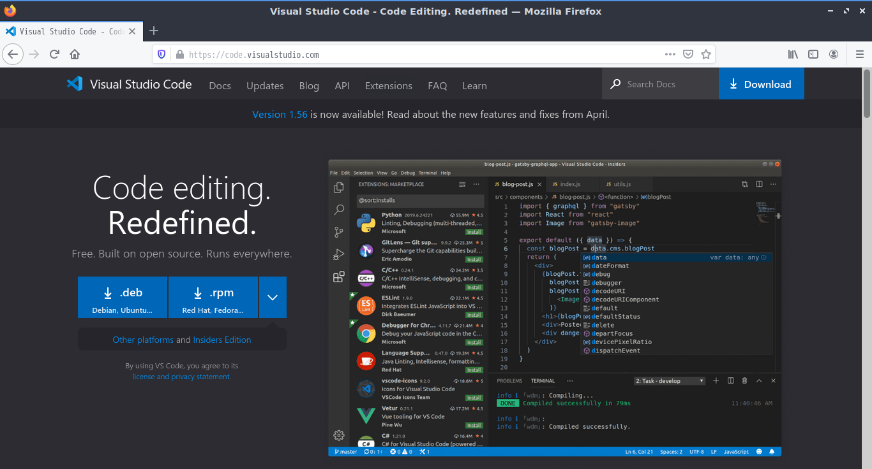Click the Run and Debug icon in screenshot
Screen dimensions: 872x469
click(x=339, y=255)
